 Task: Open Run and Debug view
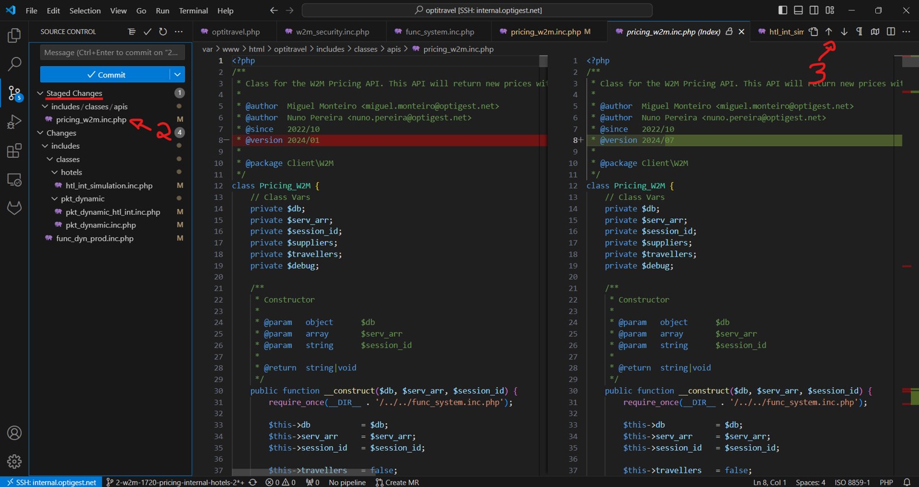tap(14, 122)
